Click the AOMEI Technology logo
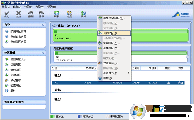Screen dimensions: 194x120 point(181,15)
